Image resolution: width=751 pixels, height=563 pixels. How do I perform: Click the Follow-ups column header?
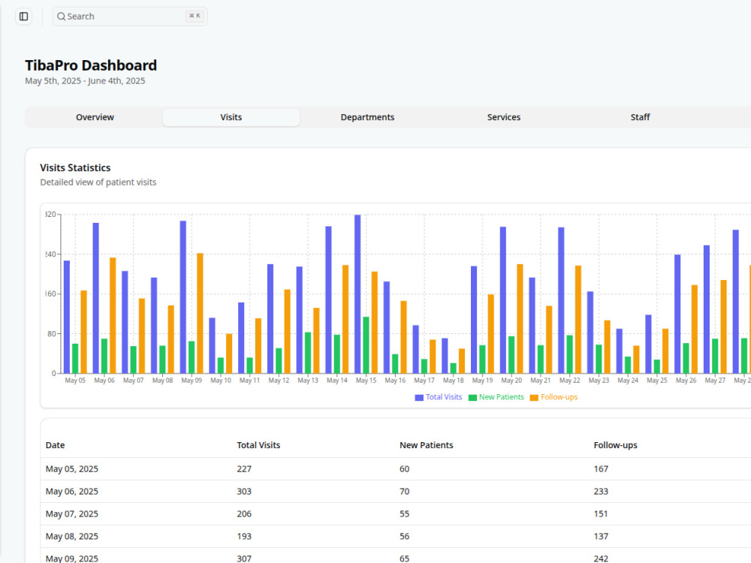[x=616, y=445]
